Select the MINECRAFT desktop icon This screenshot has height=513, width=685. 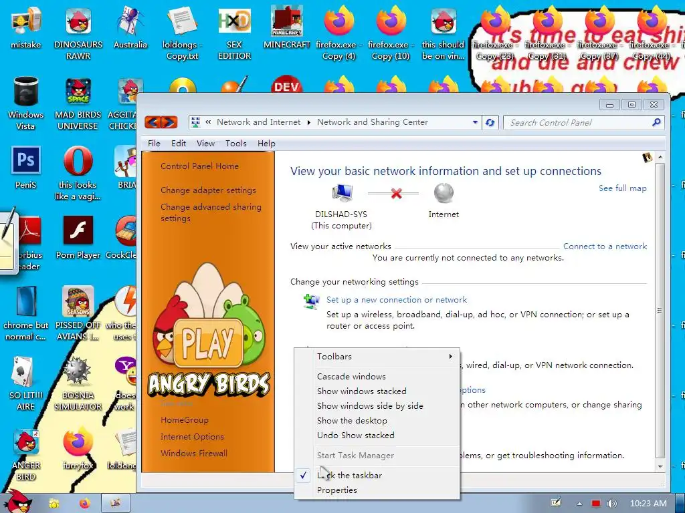click(x=286, y=27)
